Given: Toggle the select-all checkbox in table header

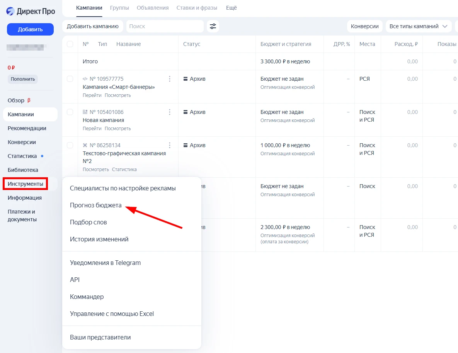Looking at the screenshot, I should point(70,44).
